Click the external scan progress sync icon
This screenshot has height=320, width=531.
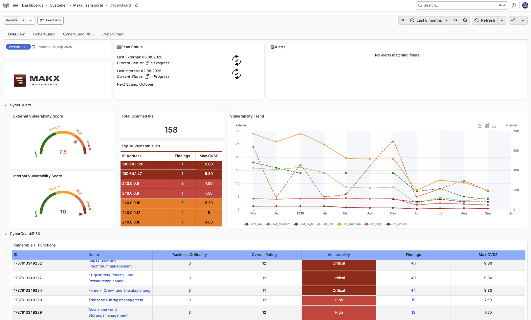point(236,60)
